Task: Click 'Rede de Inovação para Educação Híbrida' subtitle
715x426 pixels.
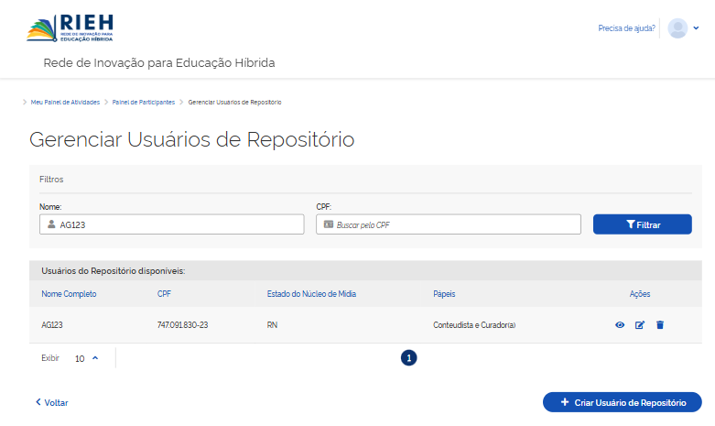Action: 159,62
